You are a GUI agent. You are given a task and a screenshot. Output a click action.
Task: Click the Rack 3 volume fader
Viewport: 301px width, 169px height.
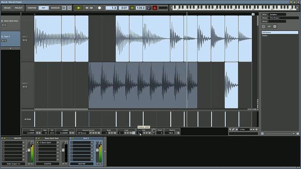(x=97, y=150)
